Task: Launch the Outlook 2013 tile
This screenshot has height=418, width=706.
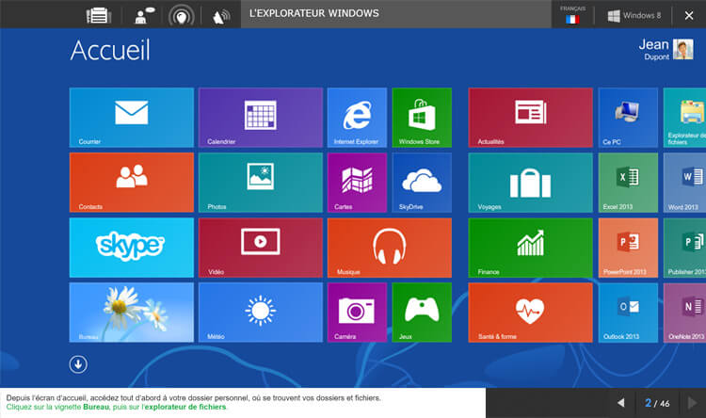Action: tap(628, 313)
